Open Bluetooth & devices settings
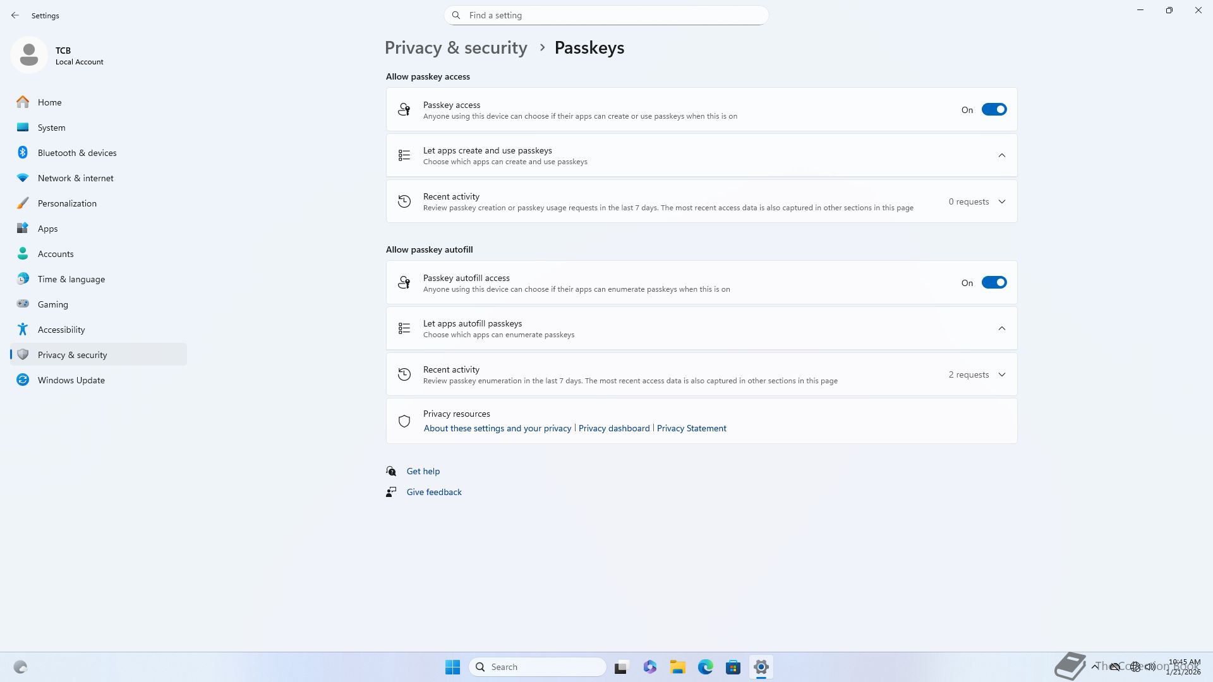 pyautogui.click(x=76, y=153)
